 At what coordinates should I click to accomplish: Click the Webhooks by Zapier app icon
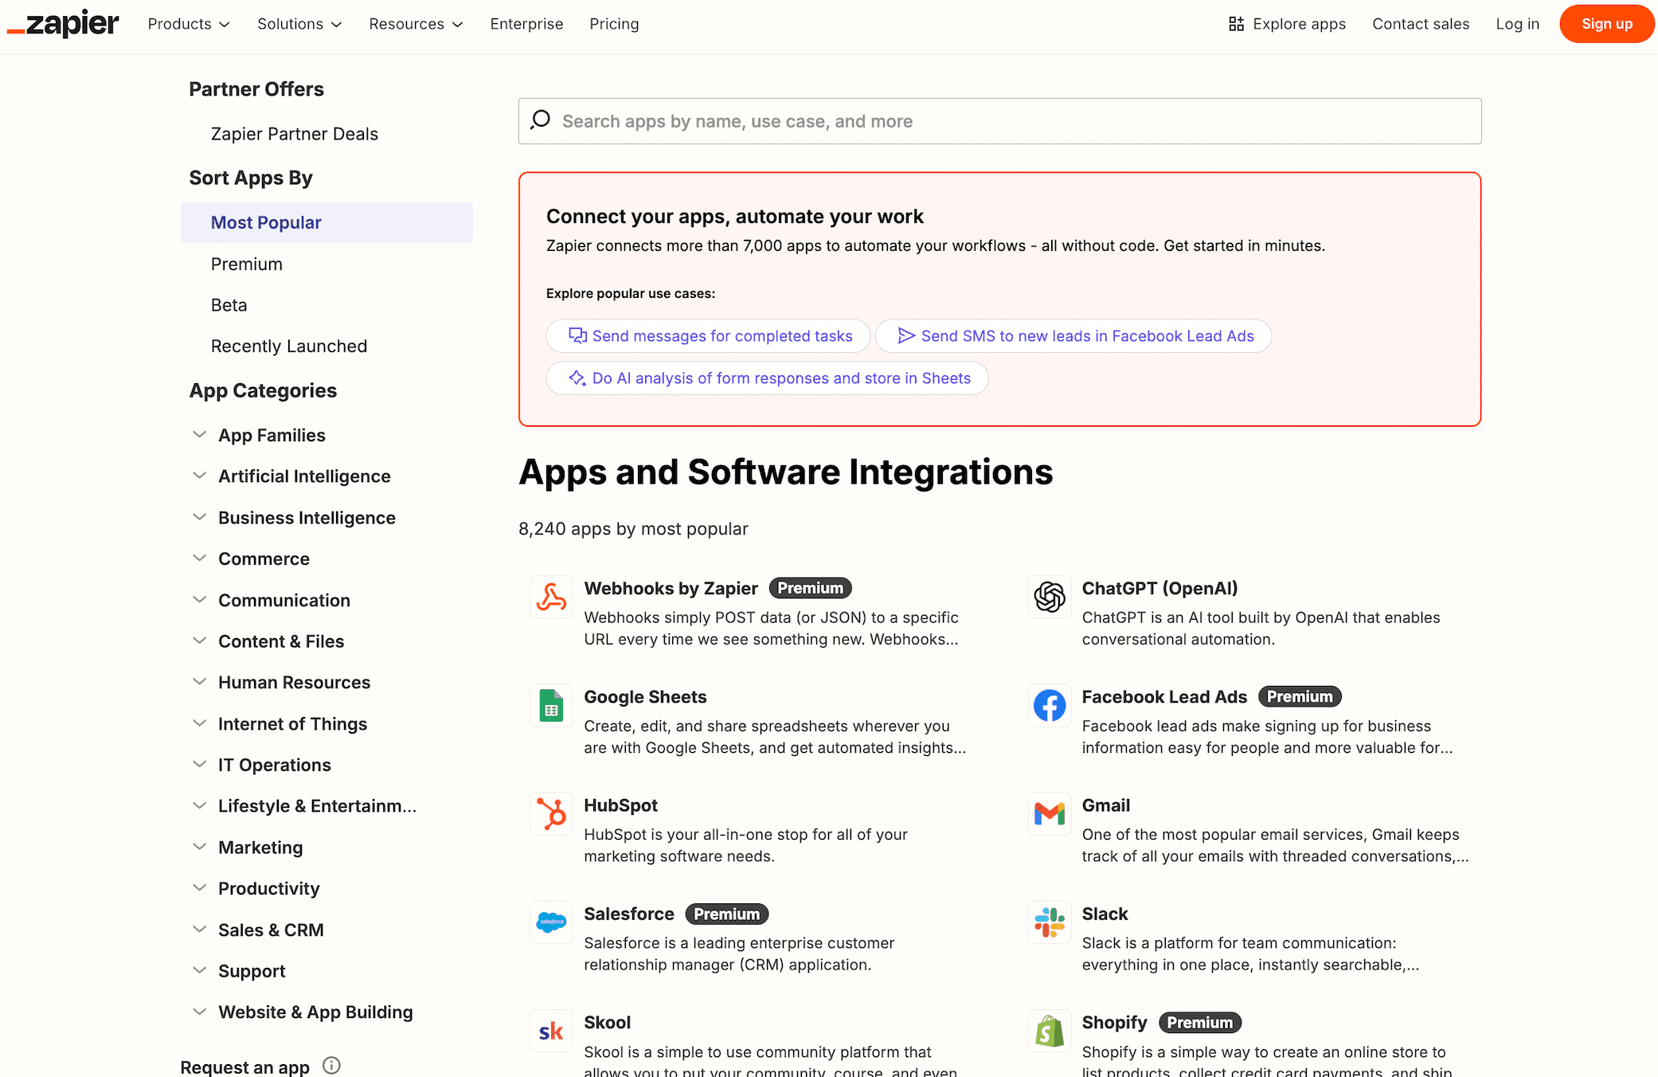(551, 597)
